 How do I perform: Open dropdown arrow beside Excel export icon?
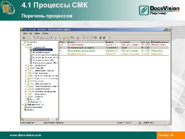click(75, 38)
